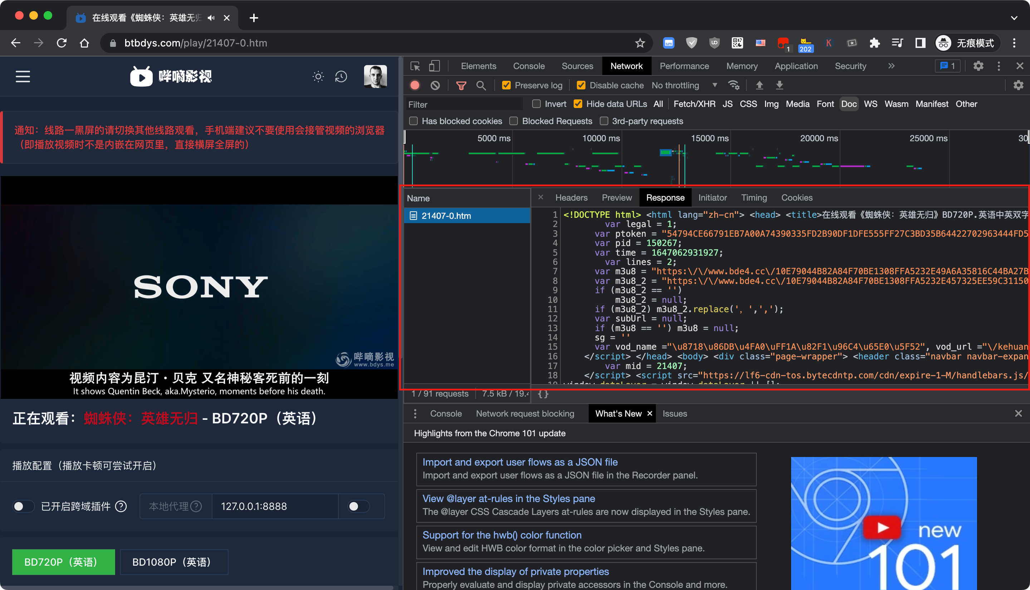Click the cross-origin plugin help question mark
This screenshot has height=590, width=1030.
(x=121, y=506)
